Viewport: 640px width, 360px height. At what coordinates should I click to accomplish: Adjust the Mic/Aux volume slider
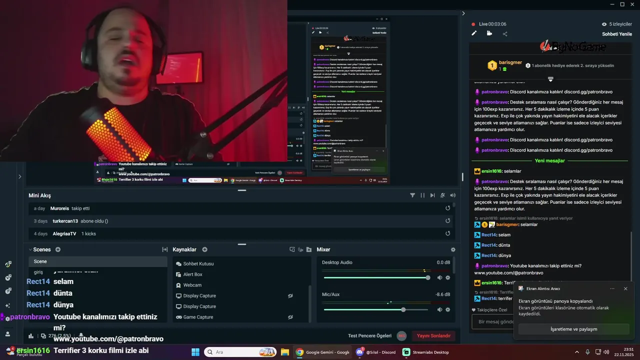click(376, 309)
